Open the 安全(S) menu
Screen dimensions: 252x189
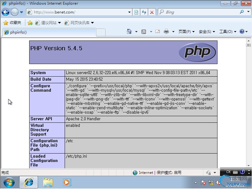[207, 32]
